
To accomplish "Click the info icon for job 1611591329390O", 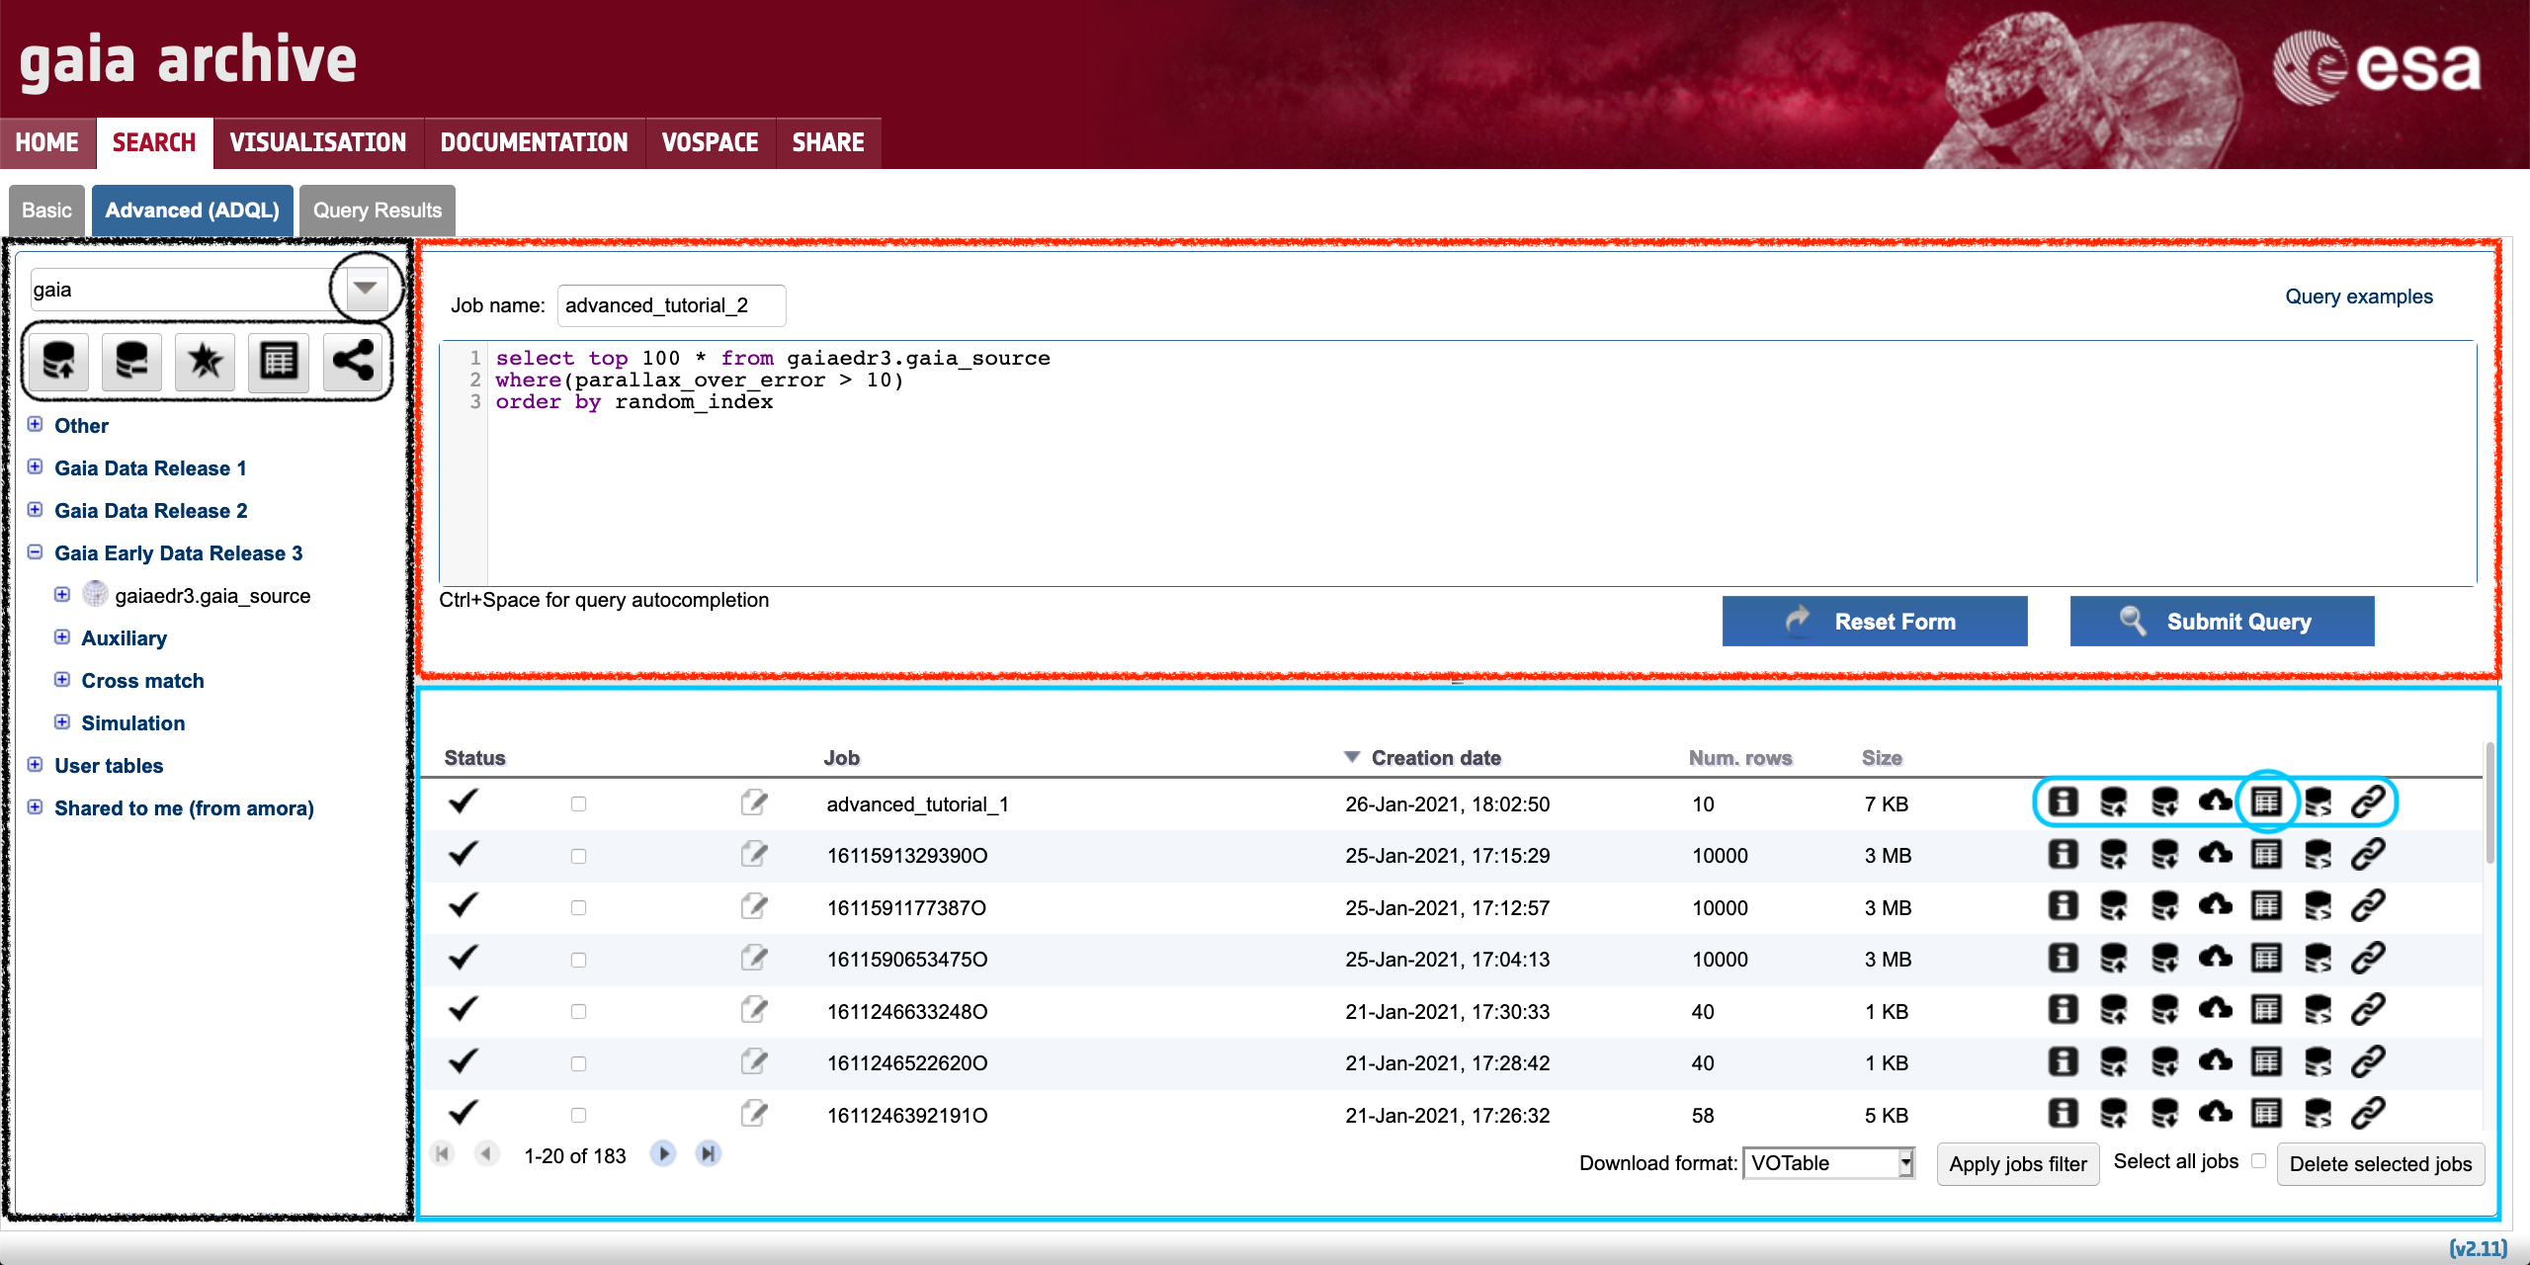I will click(x=2063, y=854).
